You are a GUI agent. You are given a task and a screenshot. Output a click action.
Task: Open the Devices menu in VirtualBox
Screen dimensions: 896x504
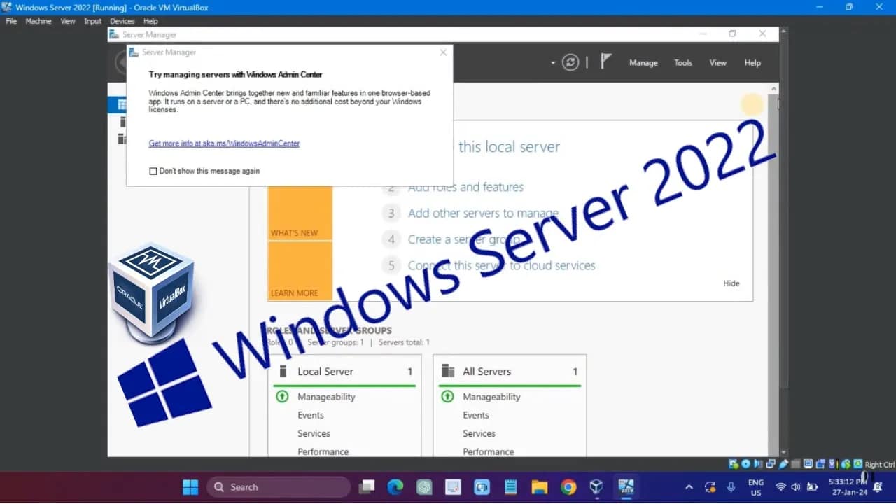(x=122, y=21)
